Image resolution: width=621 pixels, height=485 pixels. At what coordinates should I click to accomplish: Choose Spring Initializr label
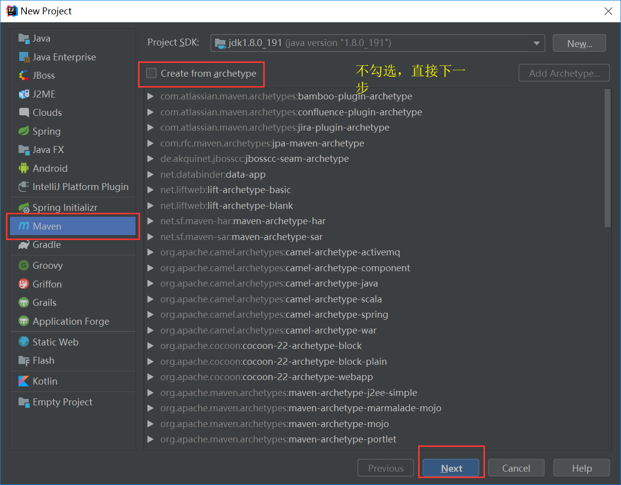tap(65, 208)
